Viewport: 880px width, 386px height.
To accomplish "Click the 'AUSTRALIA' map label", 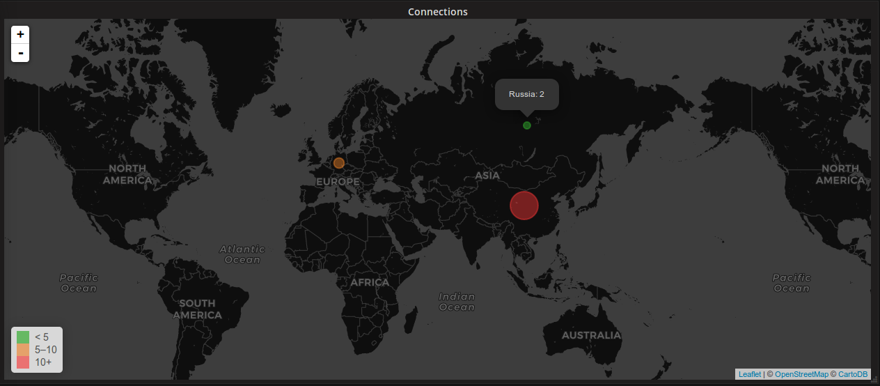I will click(x=591, y=335).
